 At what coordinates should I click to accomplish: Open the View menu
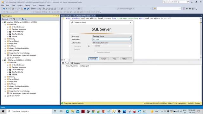[x=13, y=5]
